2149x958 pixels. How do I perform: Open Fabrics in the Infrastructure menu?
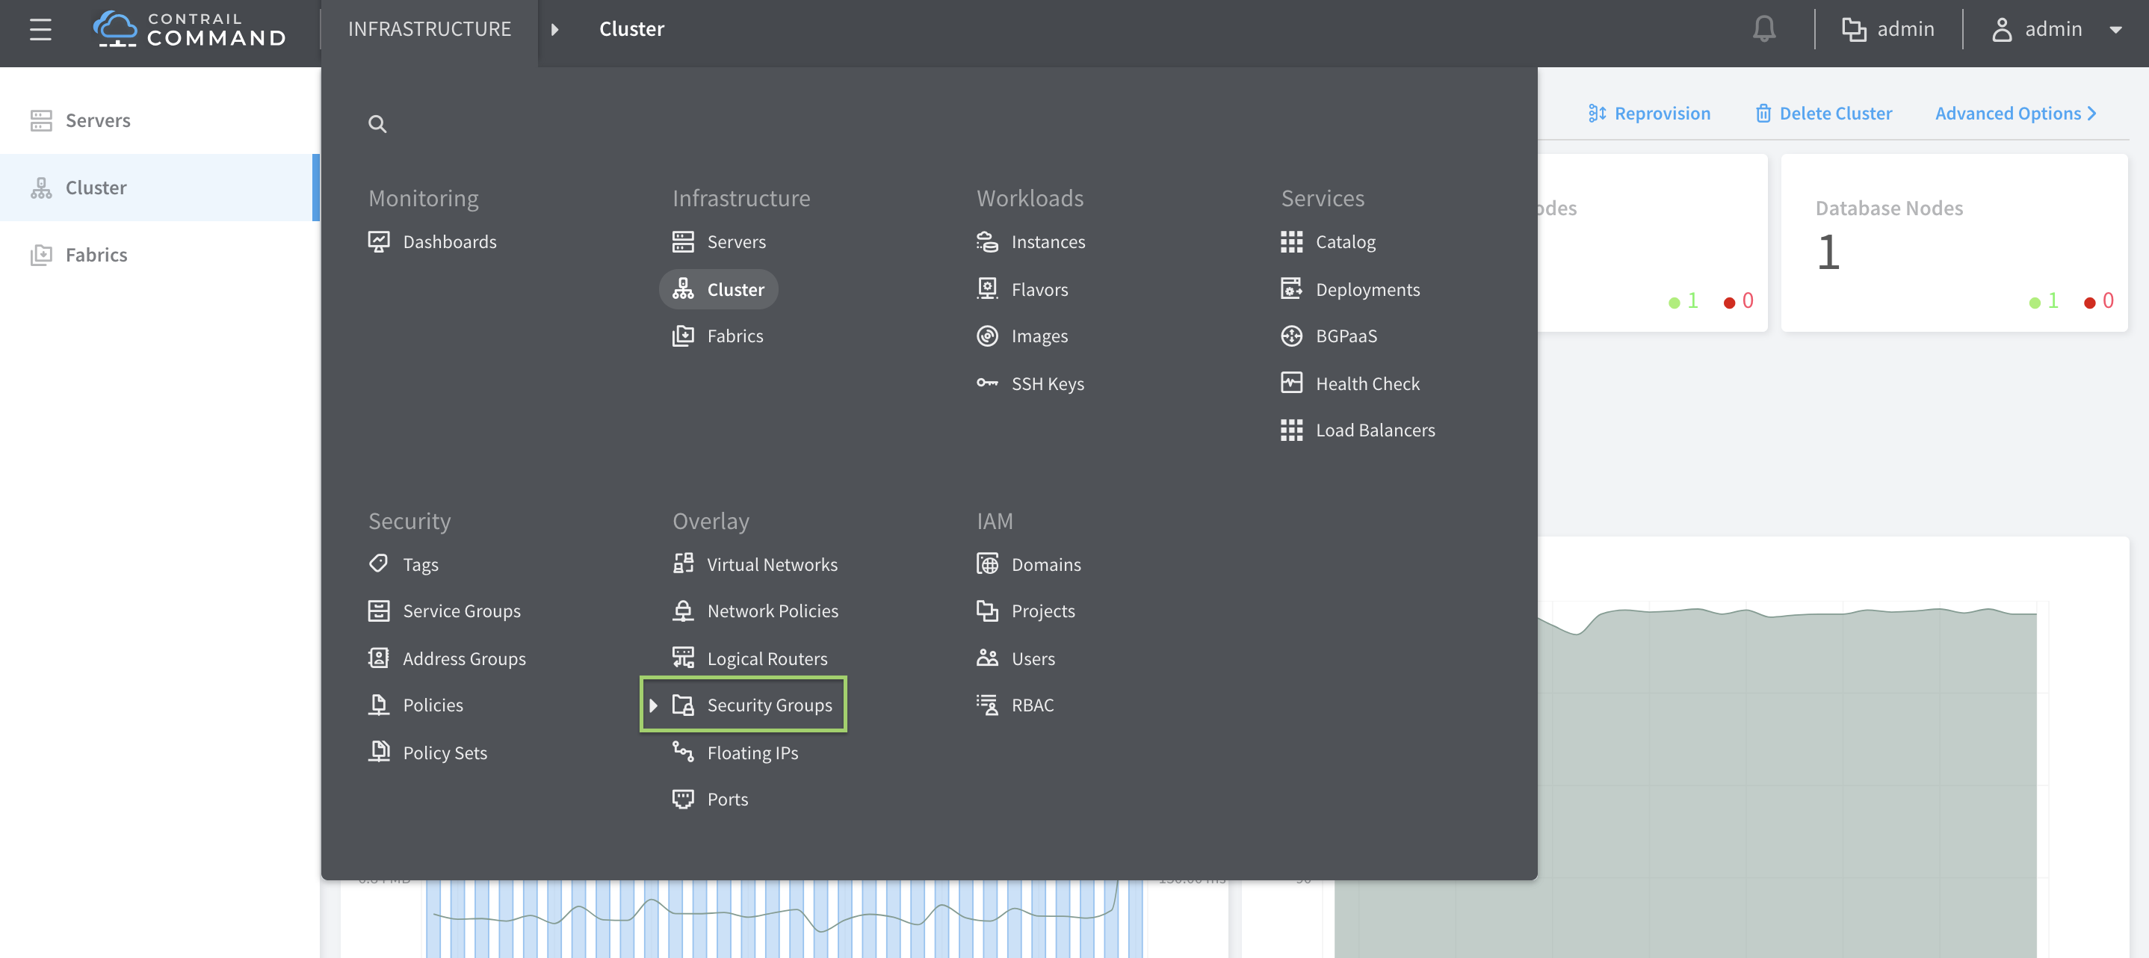pyautogui.click(x=735, y=336)
